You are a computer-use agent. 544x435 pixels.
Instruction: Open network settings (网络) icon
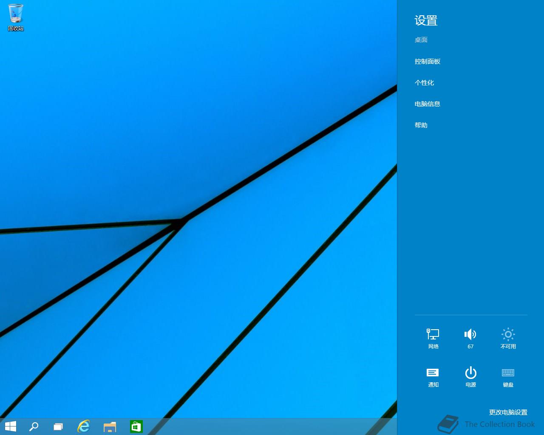click(x=433, y=339)
